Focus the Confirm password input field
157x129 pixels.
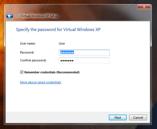(x=84, y=61)
